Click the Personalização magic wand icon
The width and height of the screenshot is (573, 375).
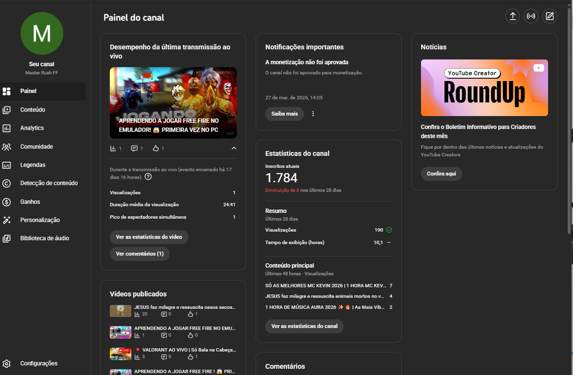(7, 220)
